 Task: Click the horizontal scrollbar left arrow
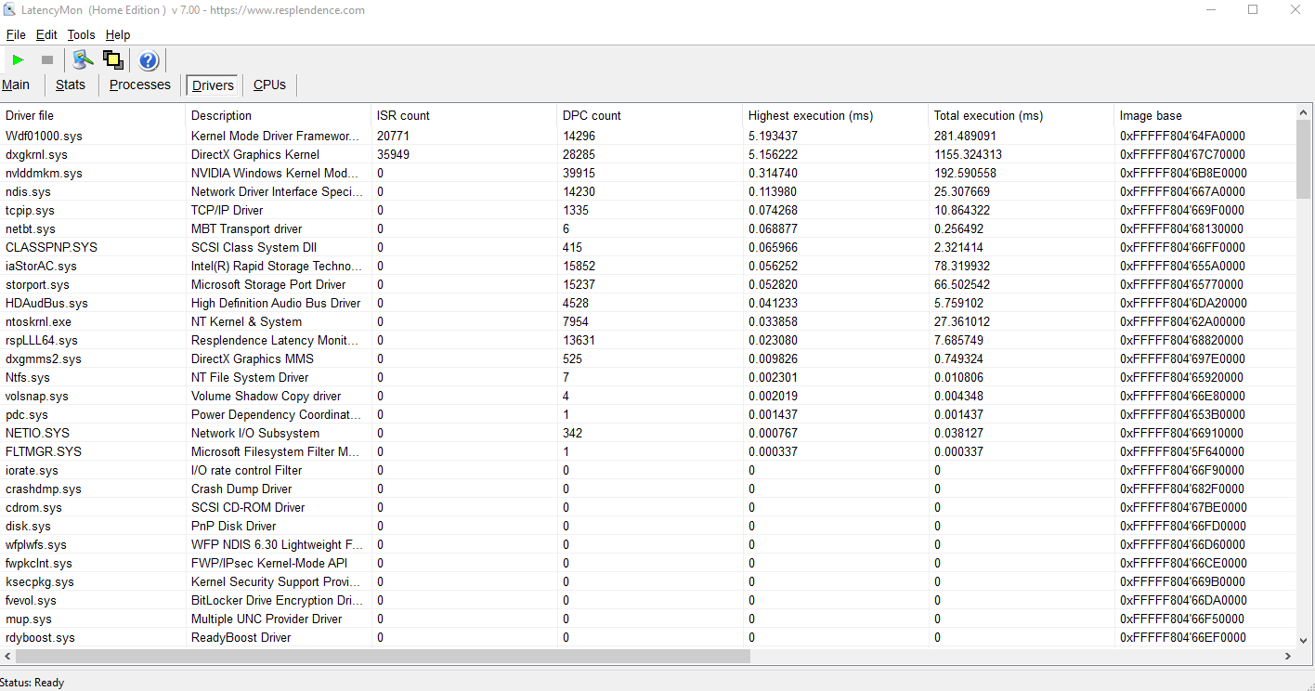[8, 656]
